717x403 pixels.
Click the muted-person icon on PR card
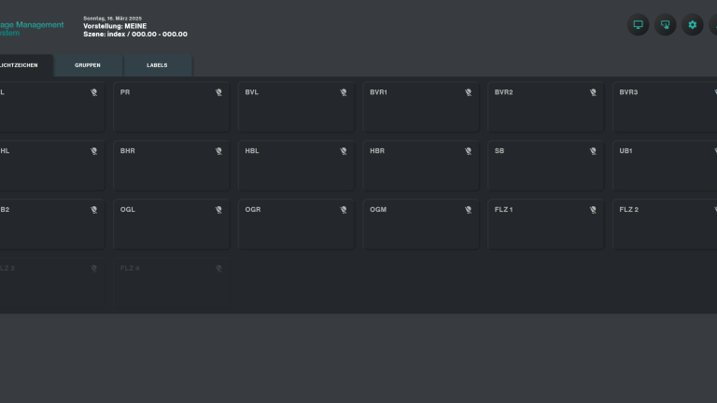point(218,92)
